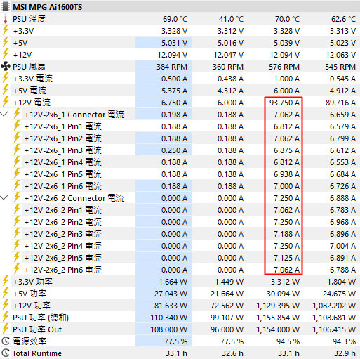Click the 69.0 °C PSU temperature value
The height and width of the screenshot is (359, 360).
pyautogui.click(x=175, y=19)
